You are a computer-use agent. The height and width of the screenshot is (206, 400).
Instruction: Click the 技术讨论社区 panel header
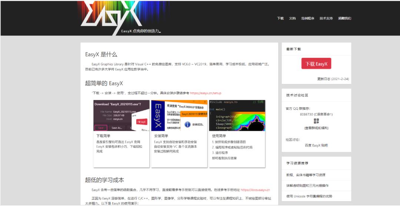tap(297, 95)
